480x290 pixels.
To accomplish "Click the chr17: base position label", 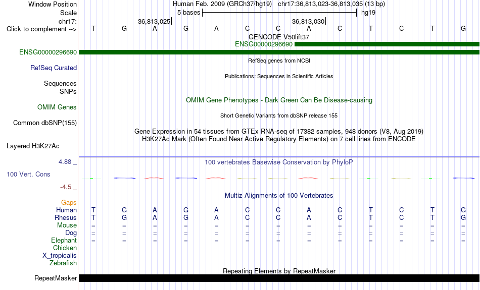I will [68, 21].
